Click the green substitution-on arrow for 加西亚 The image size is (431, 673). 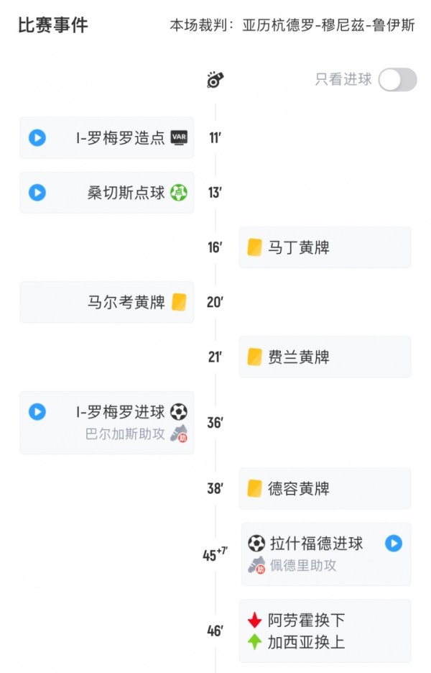click(x=255, y=641)
